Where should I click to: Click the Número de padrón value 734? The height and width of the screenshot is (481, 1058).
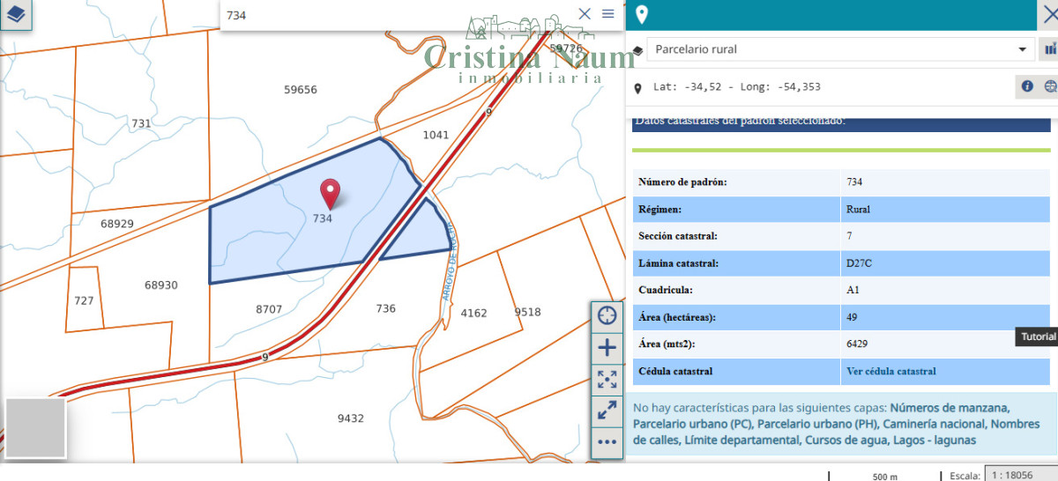click(854, 182)
